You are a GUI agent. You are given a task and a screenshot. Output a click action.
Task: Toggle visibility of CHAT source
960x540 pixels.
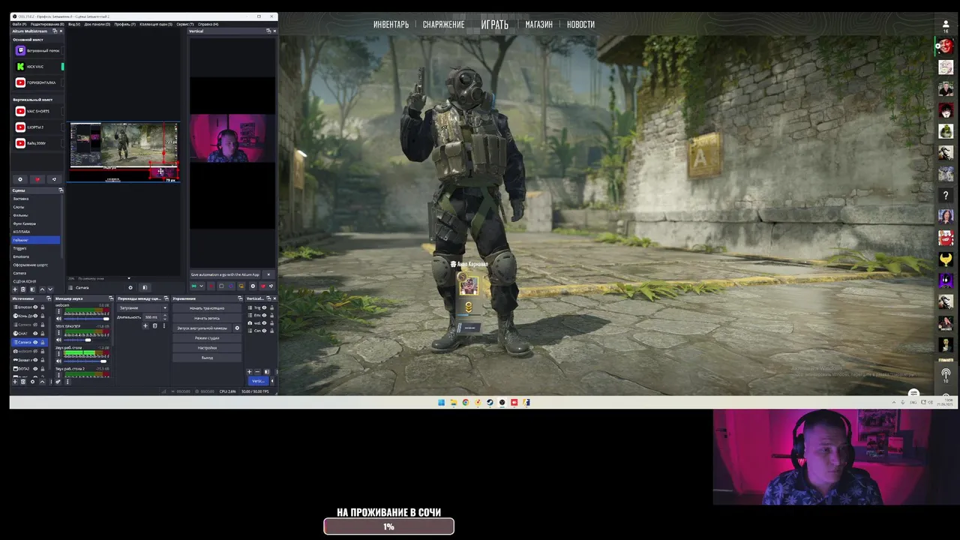pos(35,333)
